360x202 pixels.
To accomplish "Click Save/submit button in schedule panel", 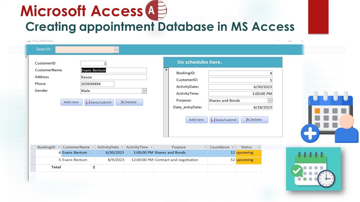I will click(x=224, y=120).
